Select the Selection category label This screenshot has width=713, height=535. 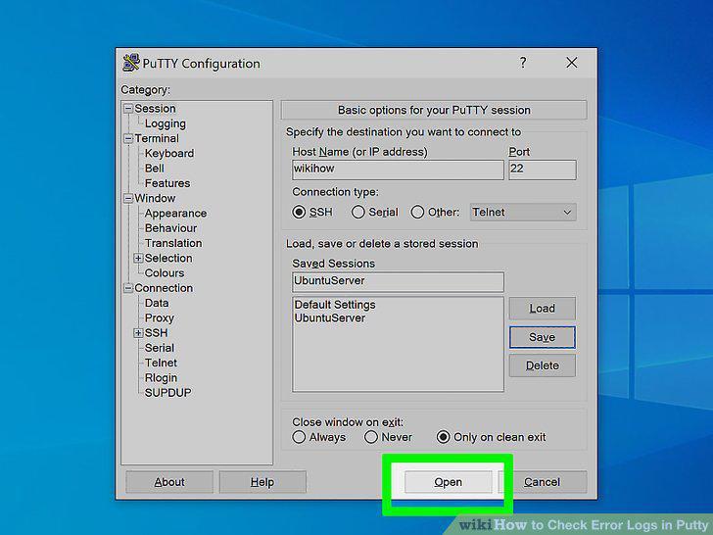click(168, 258)
